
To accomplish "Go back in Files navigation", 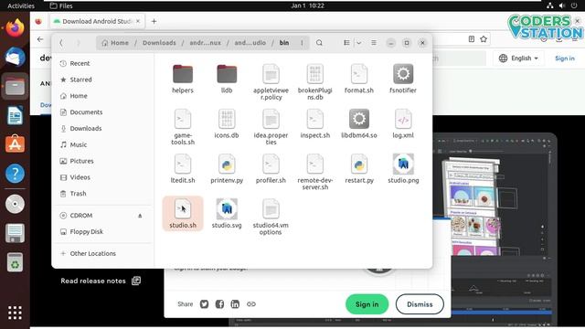I will (x=61, y=43).
